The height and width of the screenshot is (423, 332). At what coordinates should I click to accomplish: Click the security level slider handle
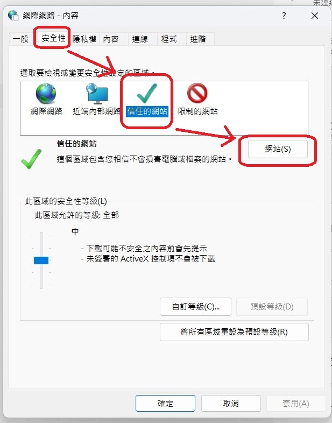click(41, 260)
